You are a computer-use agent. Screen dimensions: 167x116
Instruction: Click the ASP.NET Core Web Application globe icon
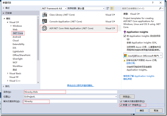point(44,28)
